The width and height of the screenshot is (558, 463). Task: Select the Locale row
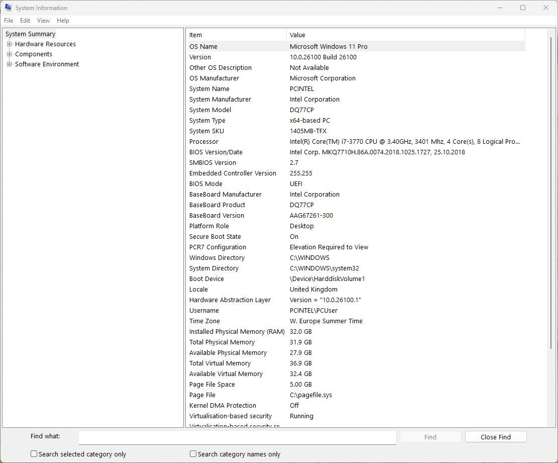point(357,290)
